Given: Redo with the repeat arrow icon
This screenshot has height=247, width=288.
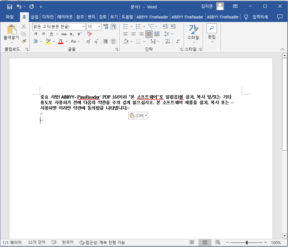Looking at the screenshot, I should click(32, 7).
